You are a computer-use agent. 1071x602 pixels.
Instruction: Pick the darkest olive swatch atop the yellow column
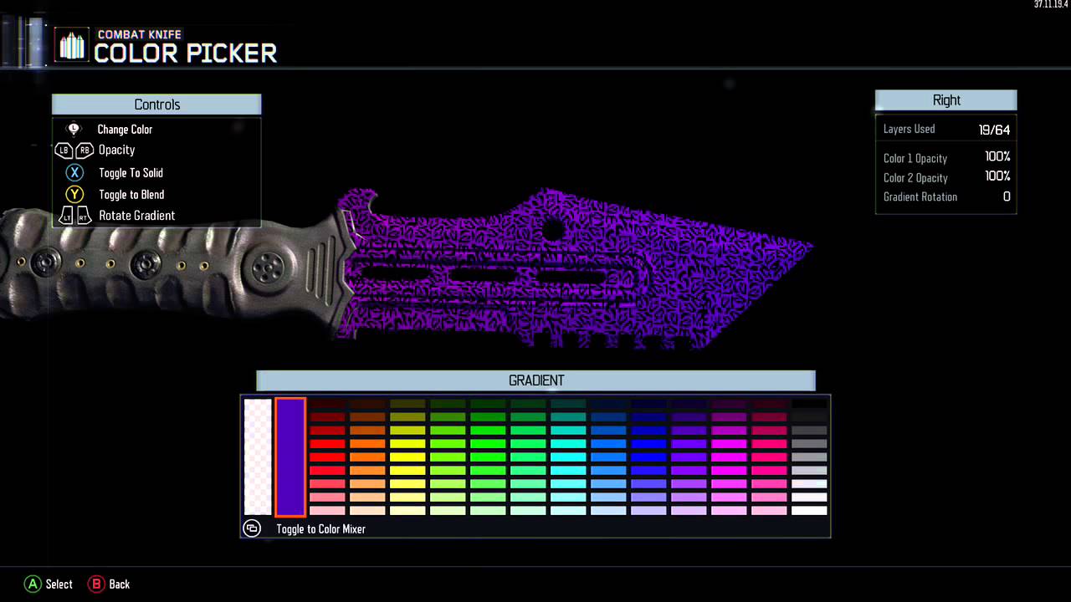point(407,404)
